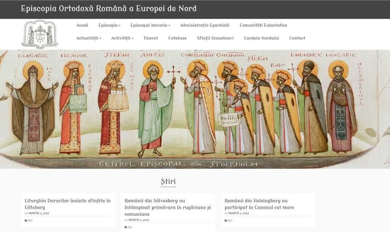
Task: Click the date Martie 1, 2017
Action: 239,213
